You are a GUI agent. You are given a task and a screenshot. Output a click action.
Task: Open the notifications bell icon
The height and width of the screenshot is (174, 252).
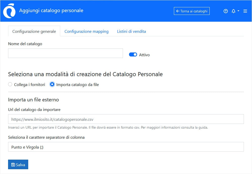pyautogui.click(x=234, y=11)
